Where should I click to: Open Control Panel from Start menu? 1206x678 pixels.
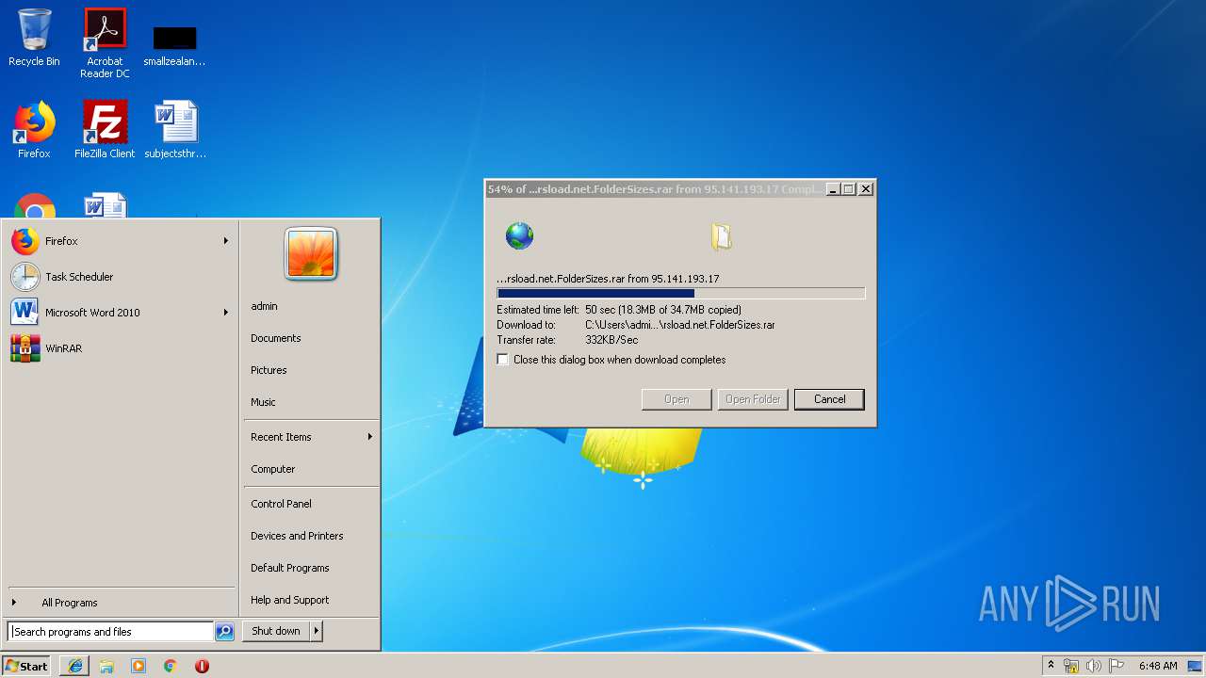281,504
